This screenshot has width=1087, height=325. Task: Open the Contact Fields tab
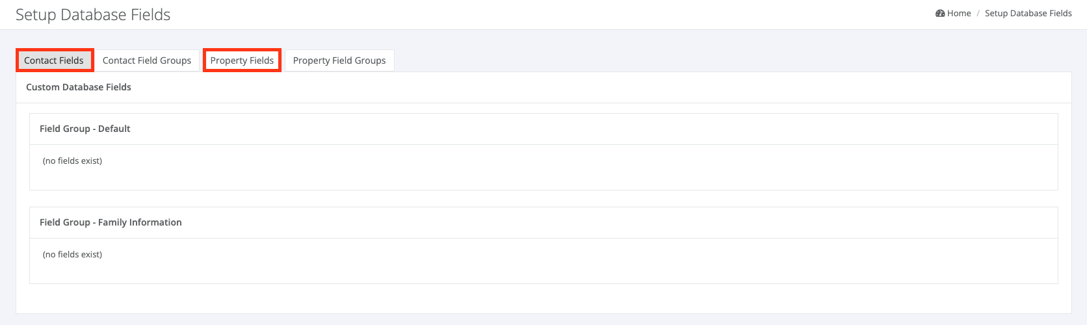pos(55,60)
